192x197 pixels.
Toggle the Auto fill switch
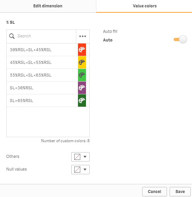[x=180, y=39]
